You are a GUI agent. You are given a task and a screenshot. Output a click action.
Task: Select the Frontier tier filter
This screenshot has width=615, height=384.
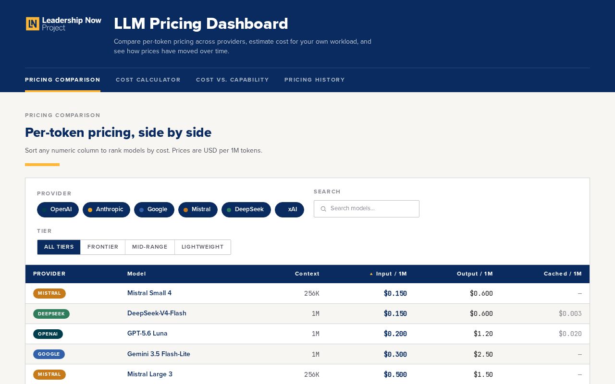click(103, 247)
